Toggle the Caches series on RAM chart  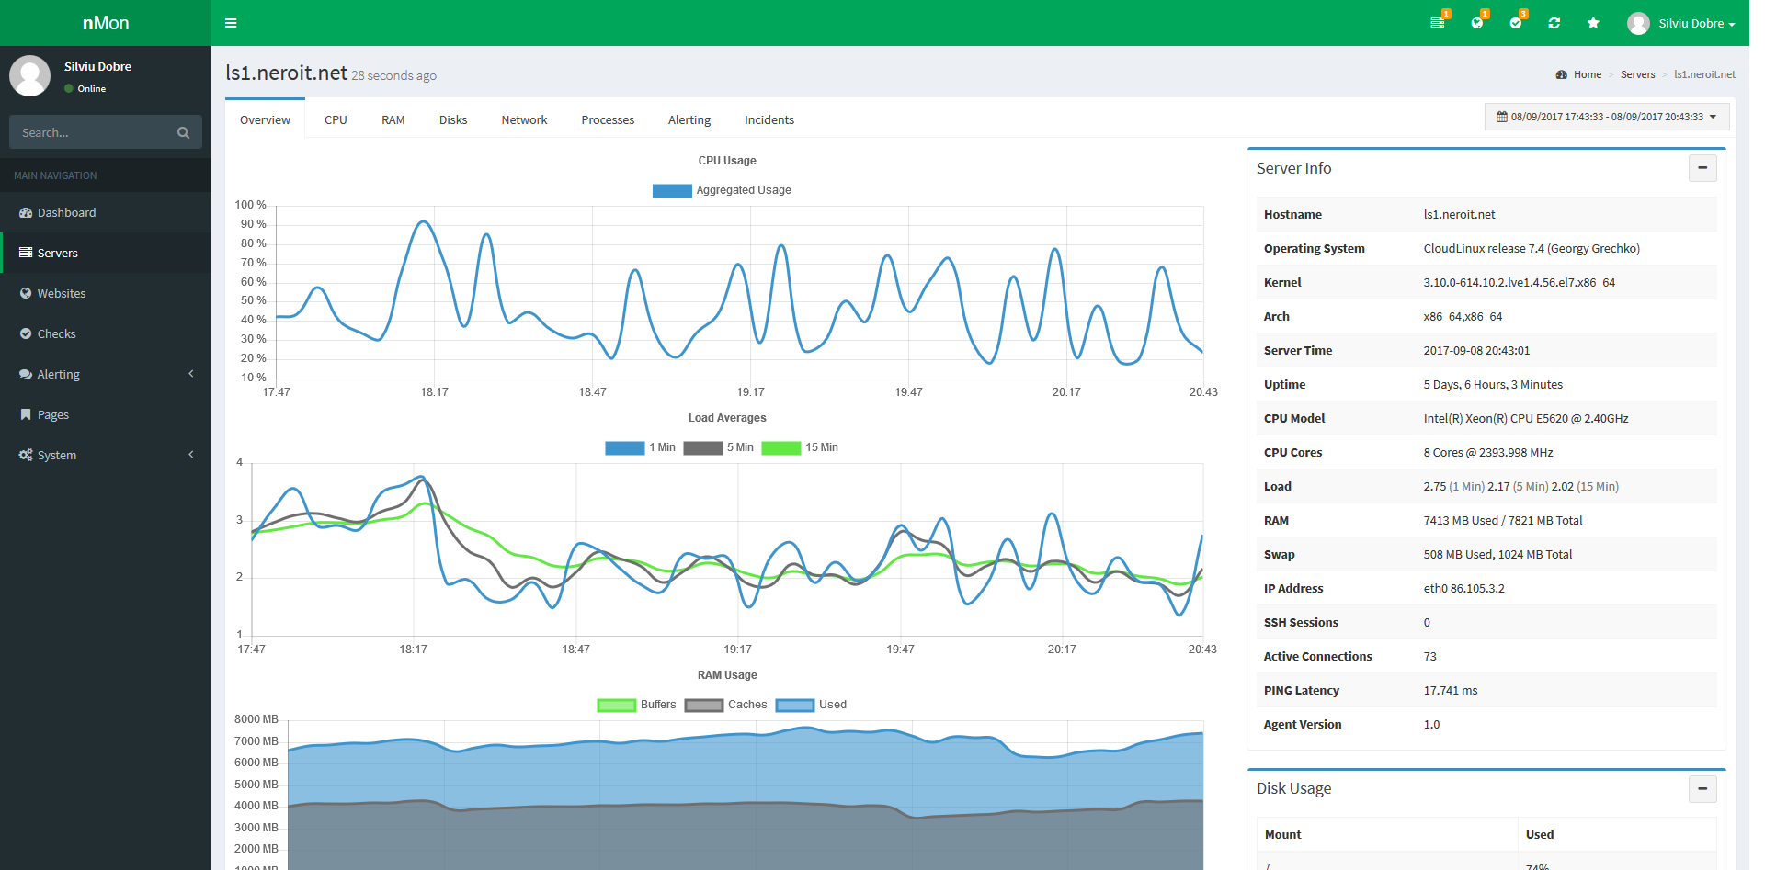click(x=726, y=705)
